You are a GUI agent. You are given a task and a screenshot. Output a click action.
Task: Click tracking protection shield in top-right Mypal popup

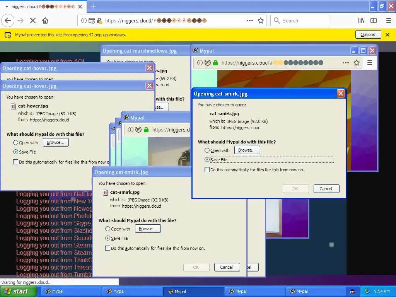click(208, 63)
